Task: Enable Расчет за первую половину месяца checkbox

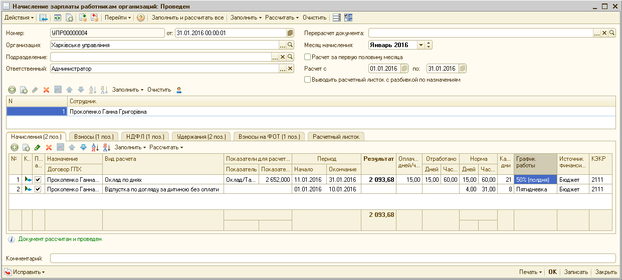Action: click(x=308, y=57)
